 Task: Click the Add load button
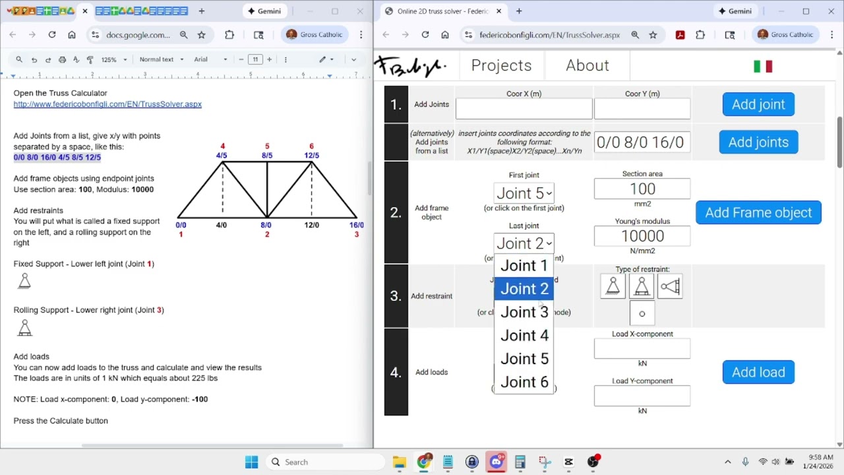[x=758, y=372]
